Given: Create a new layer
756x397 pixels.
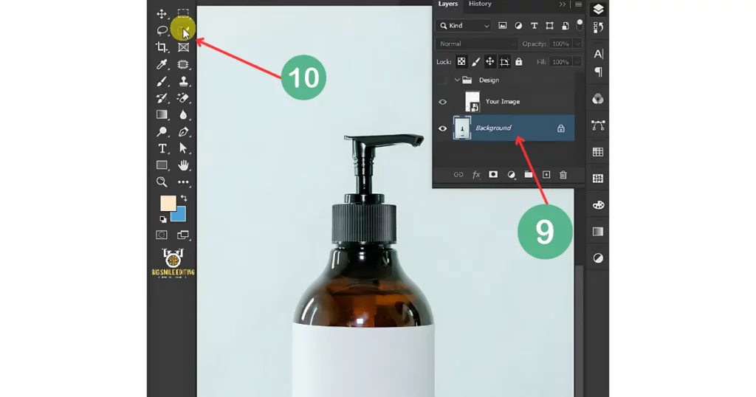Looking at the screenshot, I should (x=546, y=174).
